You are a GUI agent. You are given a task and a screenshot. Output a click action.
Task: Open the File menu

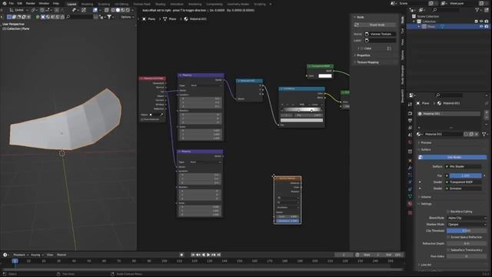[x=12, y=3]
